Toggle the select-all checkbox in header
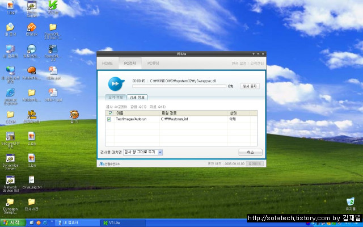The image size is (363, 227). click(x=111, y=113)
